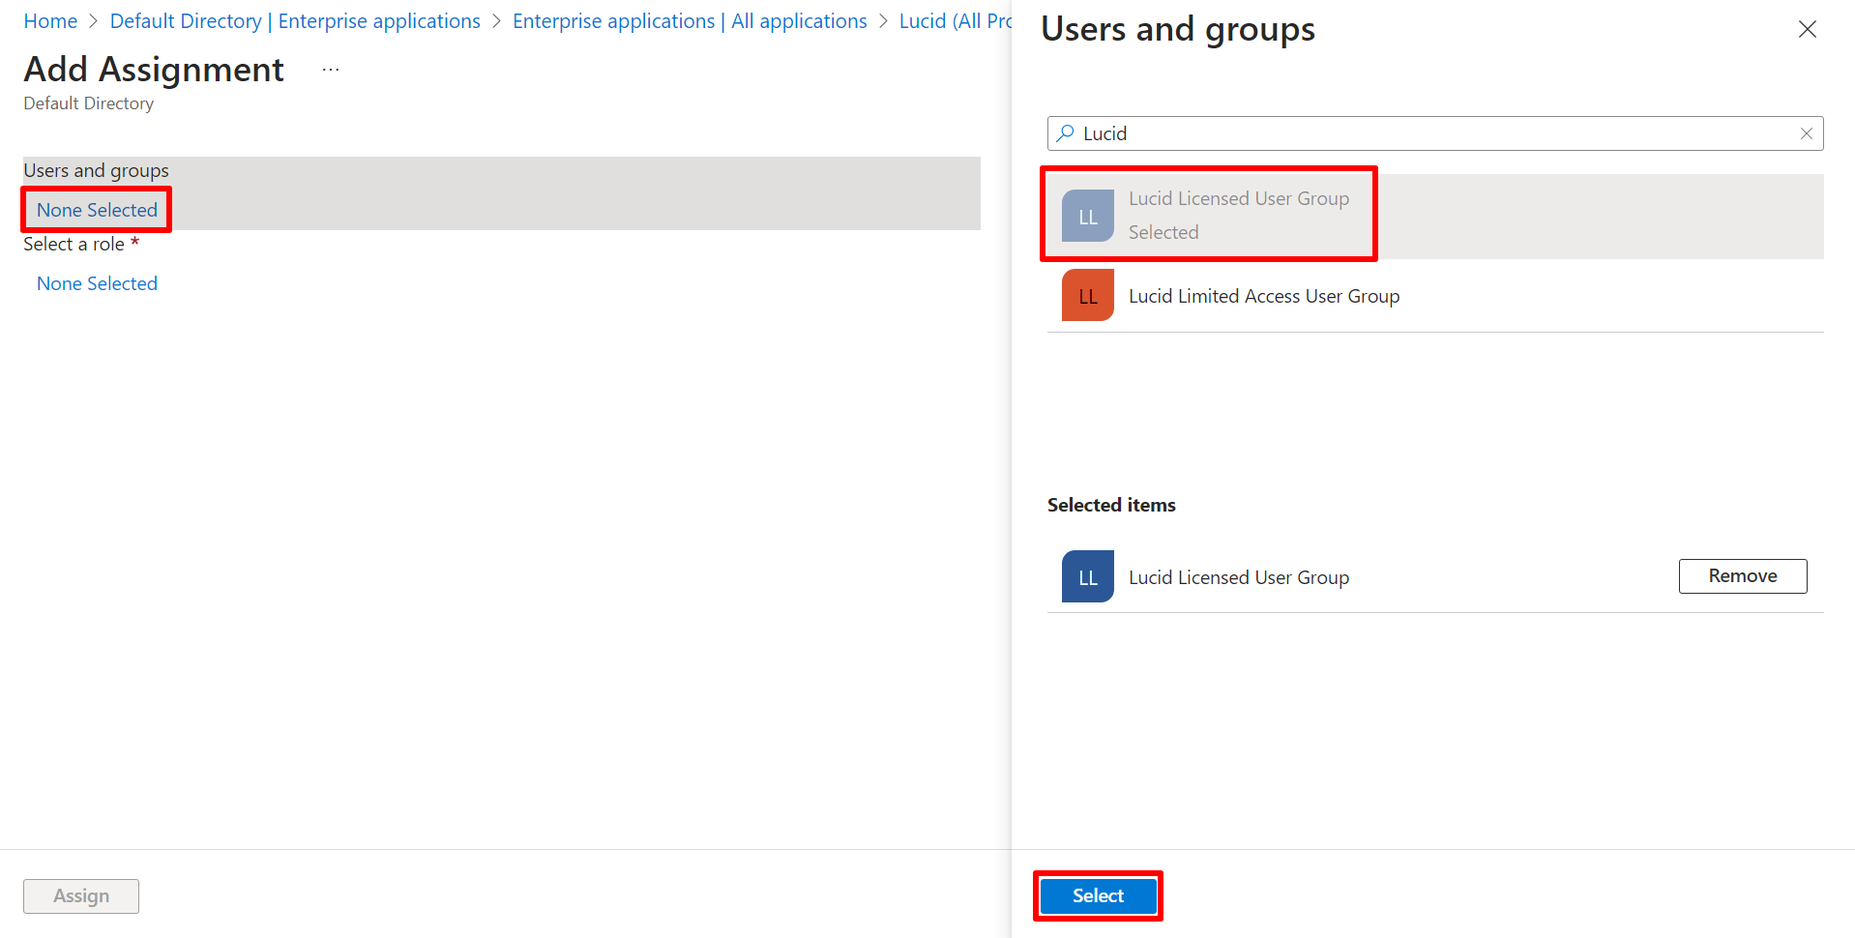This screenshot has width=1855, height=938.
Task: Click the search magnifier icon
Action: tap(1065, 133)
